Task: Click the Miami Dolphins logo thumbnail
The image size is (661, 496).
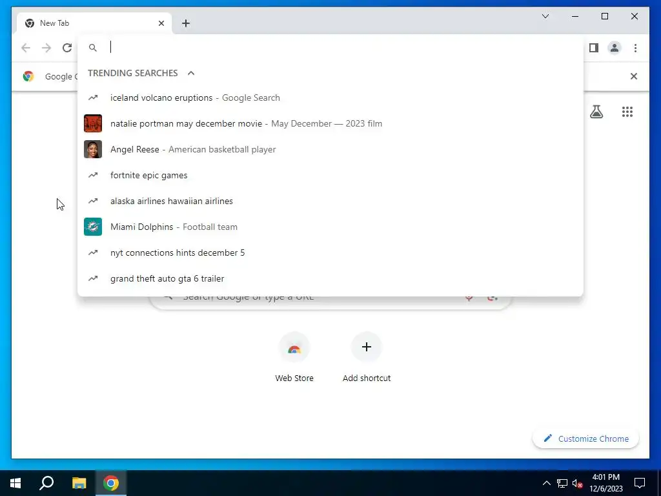Action: (x=93, y=227)
